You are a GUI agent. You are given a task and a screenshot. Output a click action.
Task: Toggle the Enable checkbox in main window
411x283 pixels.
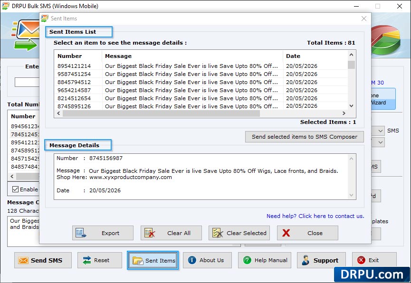pos(16,189)
